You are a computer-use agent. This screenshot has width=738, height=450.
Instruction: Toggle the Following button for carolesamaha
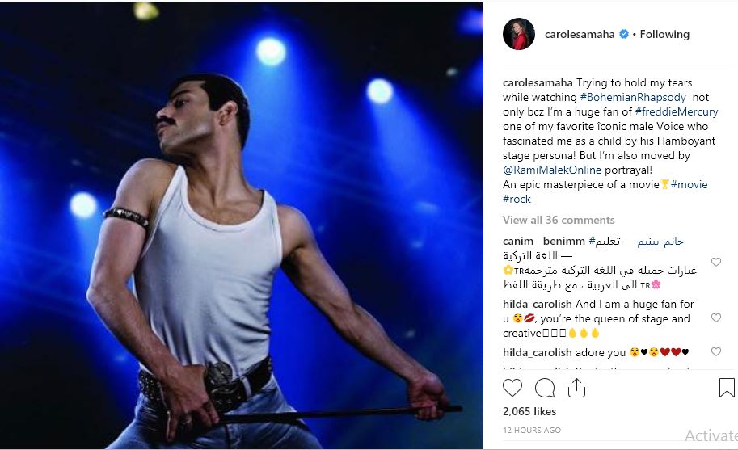(664, 34)
